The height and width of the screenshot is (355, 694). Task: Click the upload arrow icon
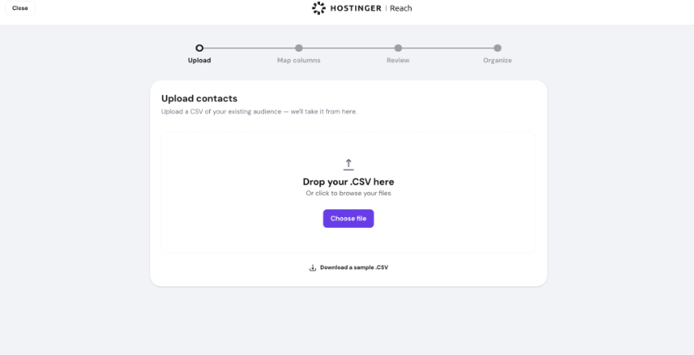pos(349,165)
